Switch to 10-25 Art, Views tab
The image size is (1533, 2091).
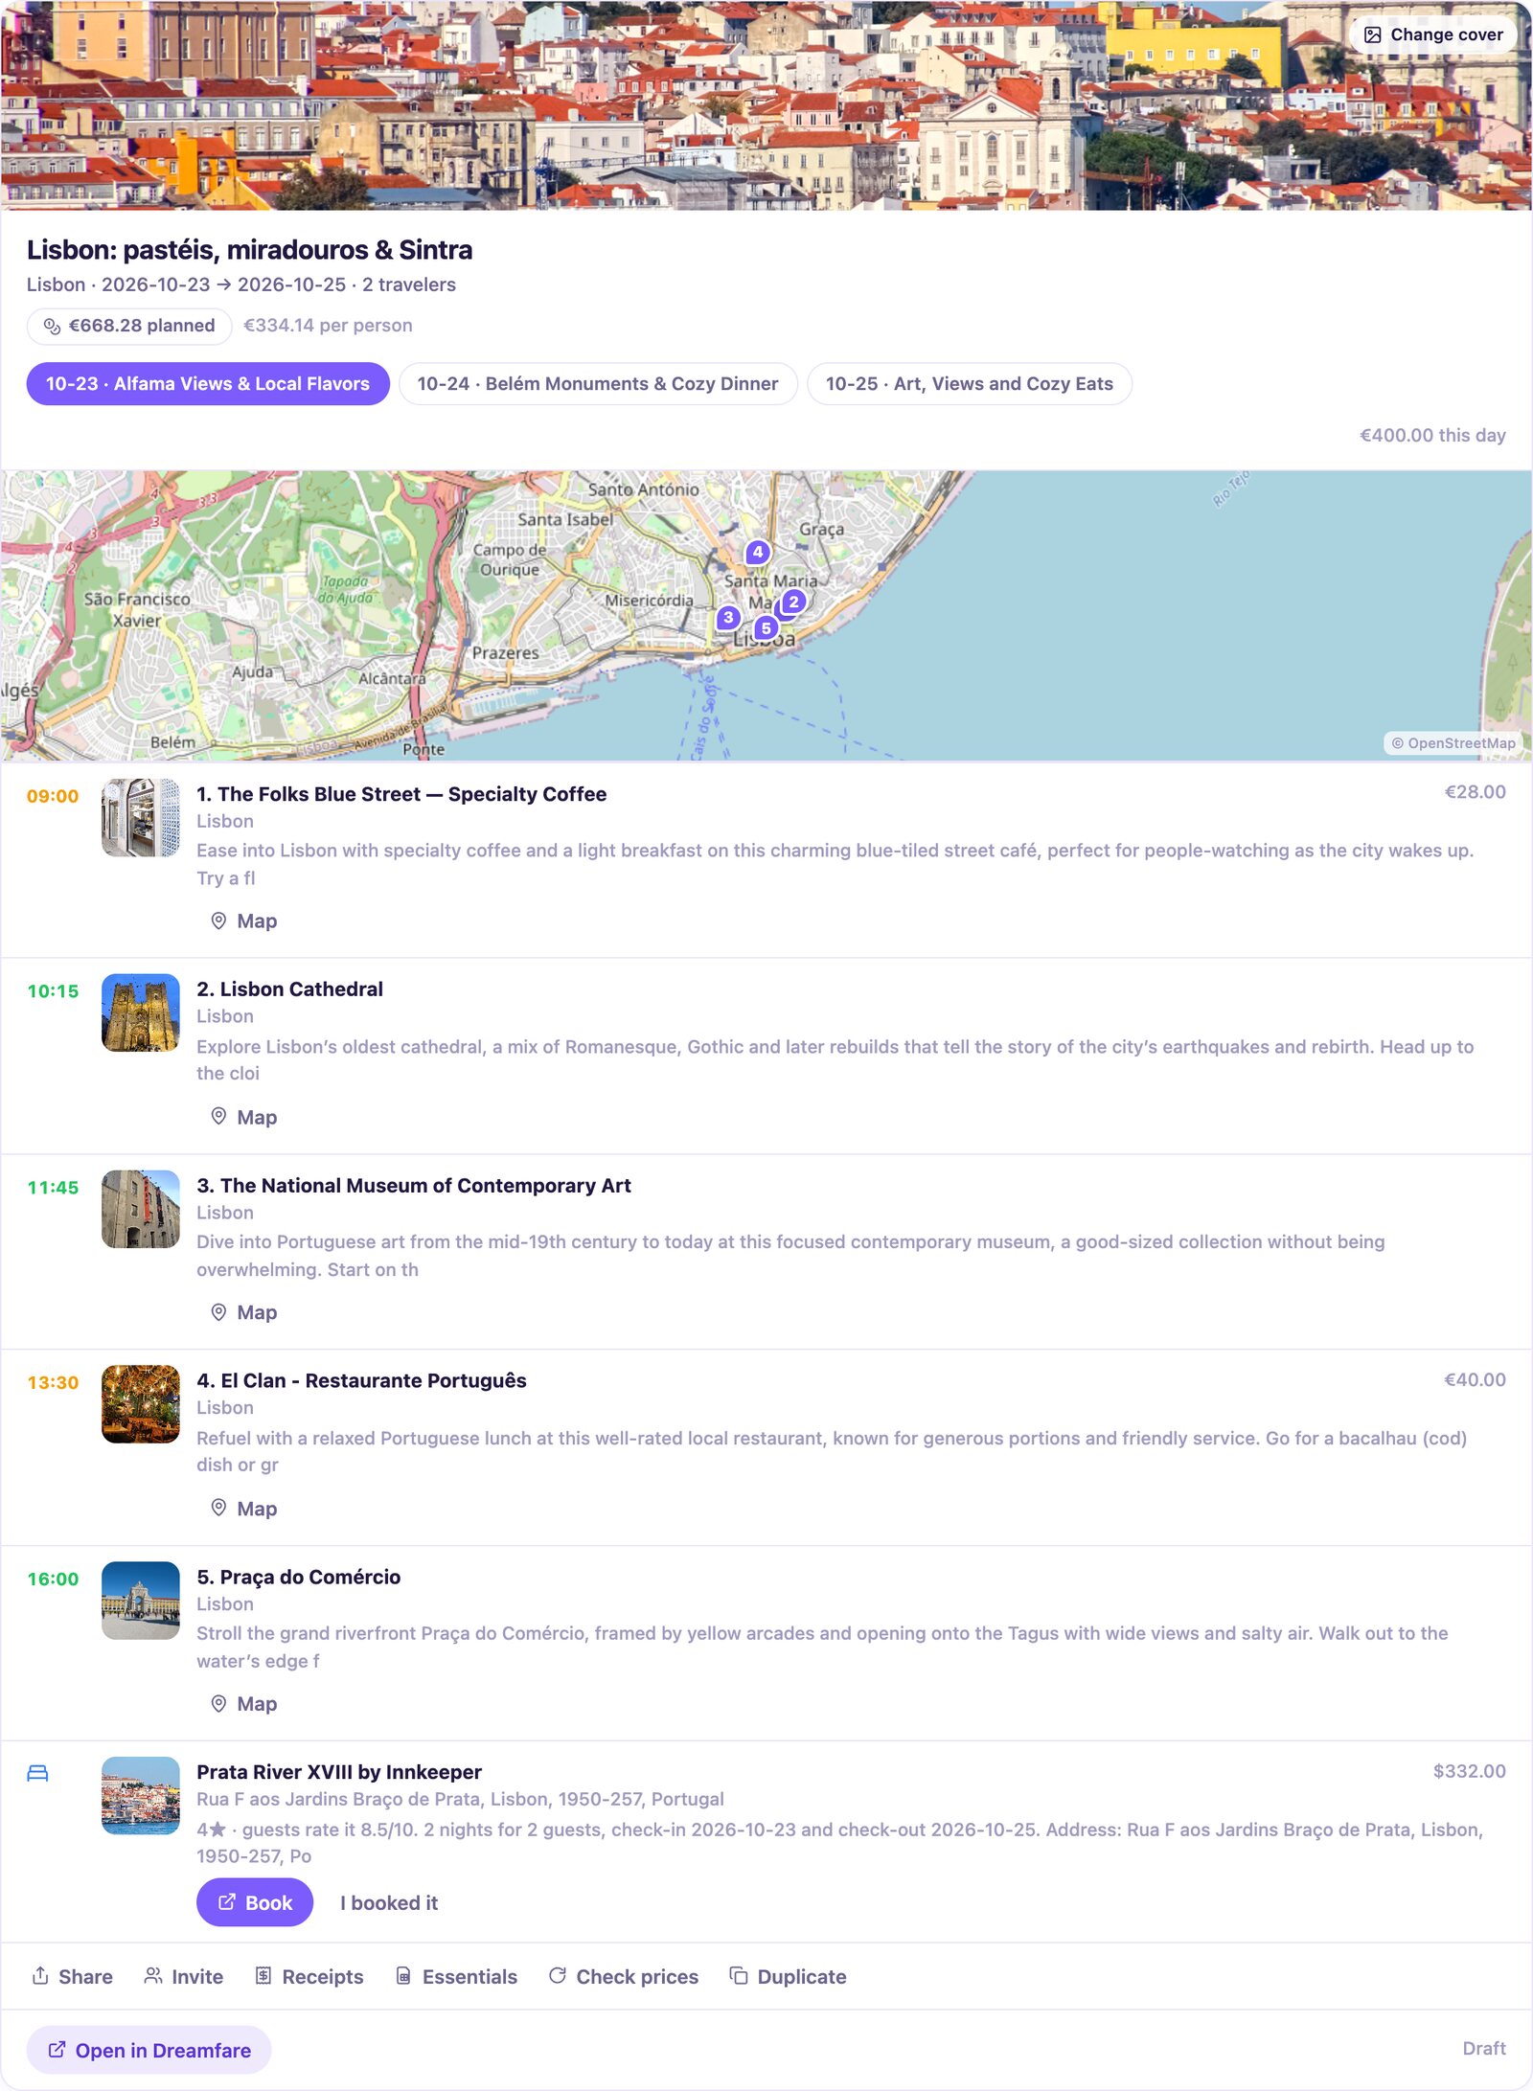969,384
